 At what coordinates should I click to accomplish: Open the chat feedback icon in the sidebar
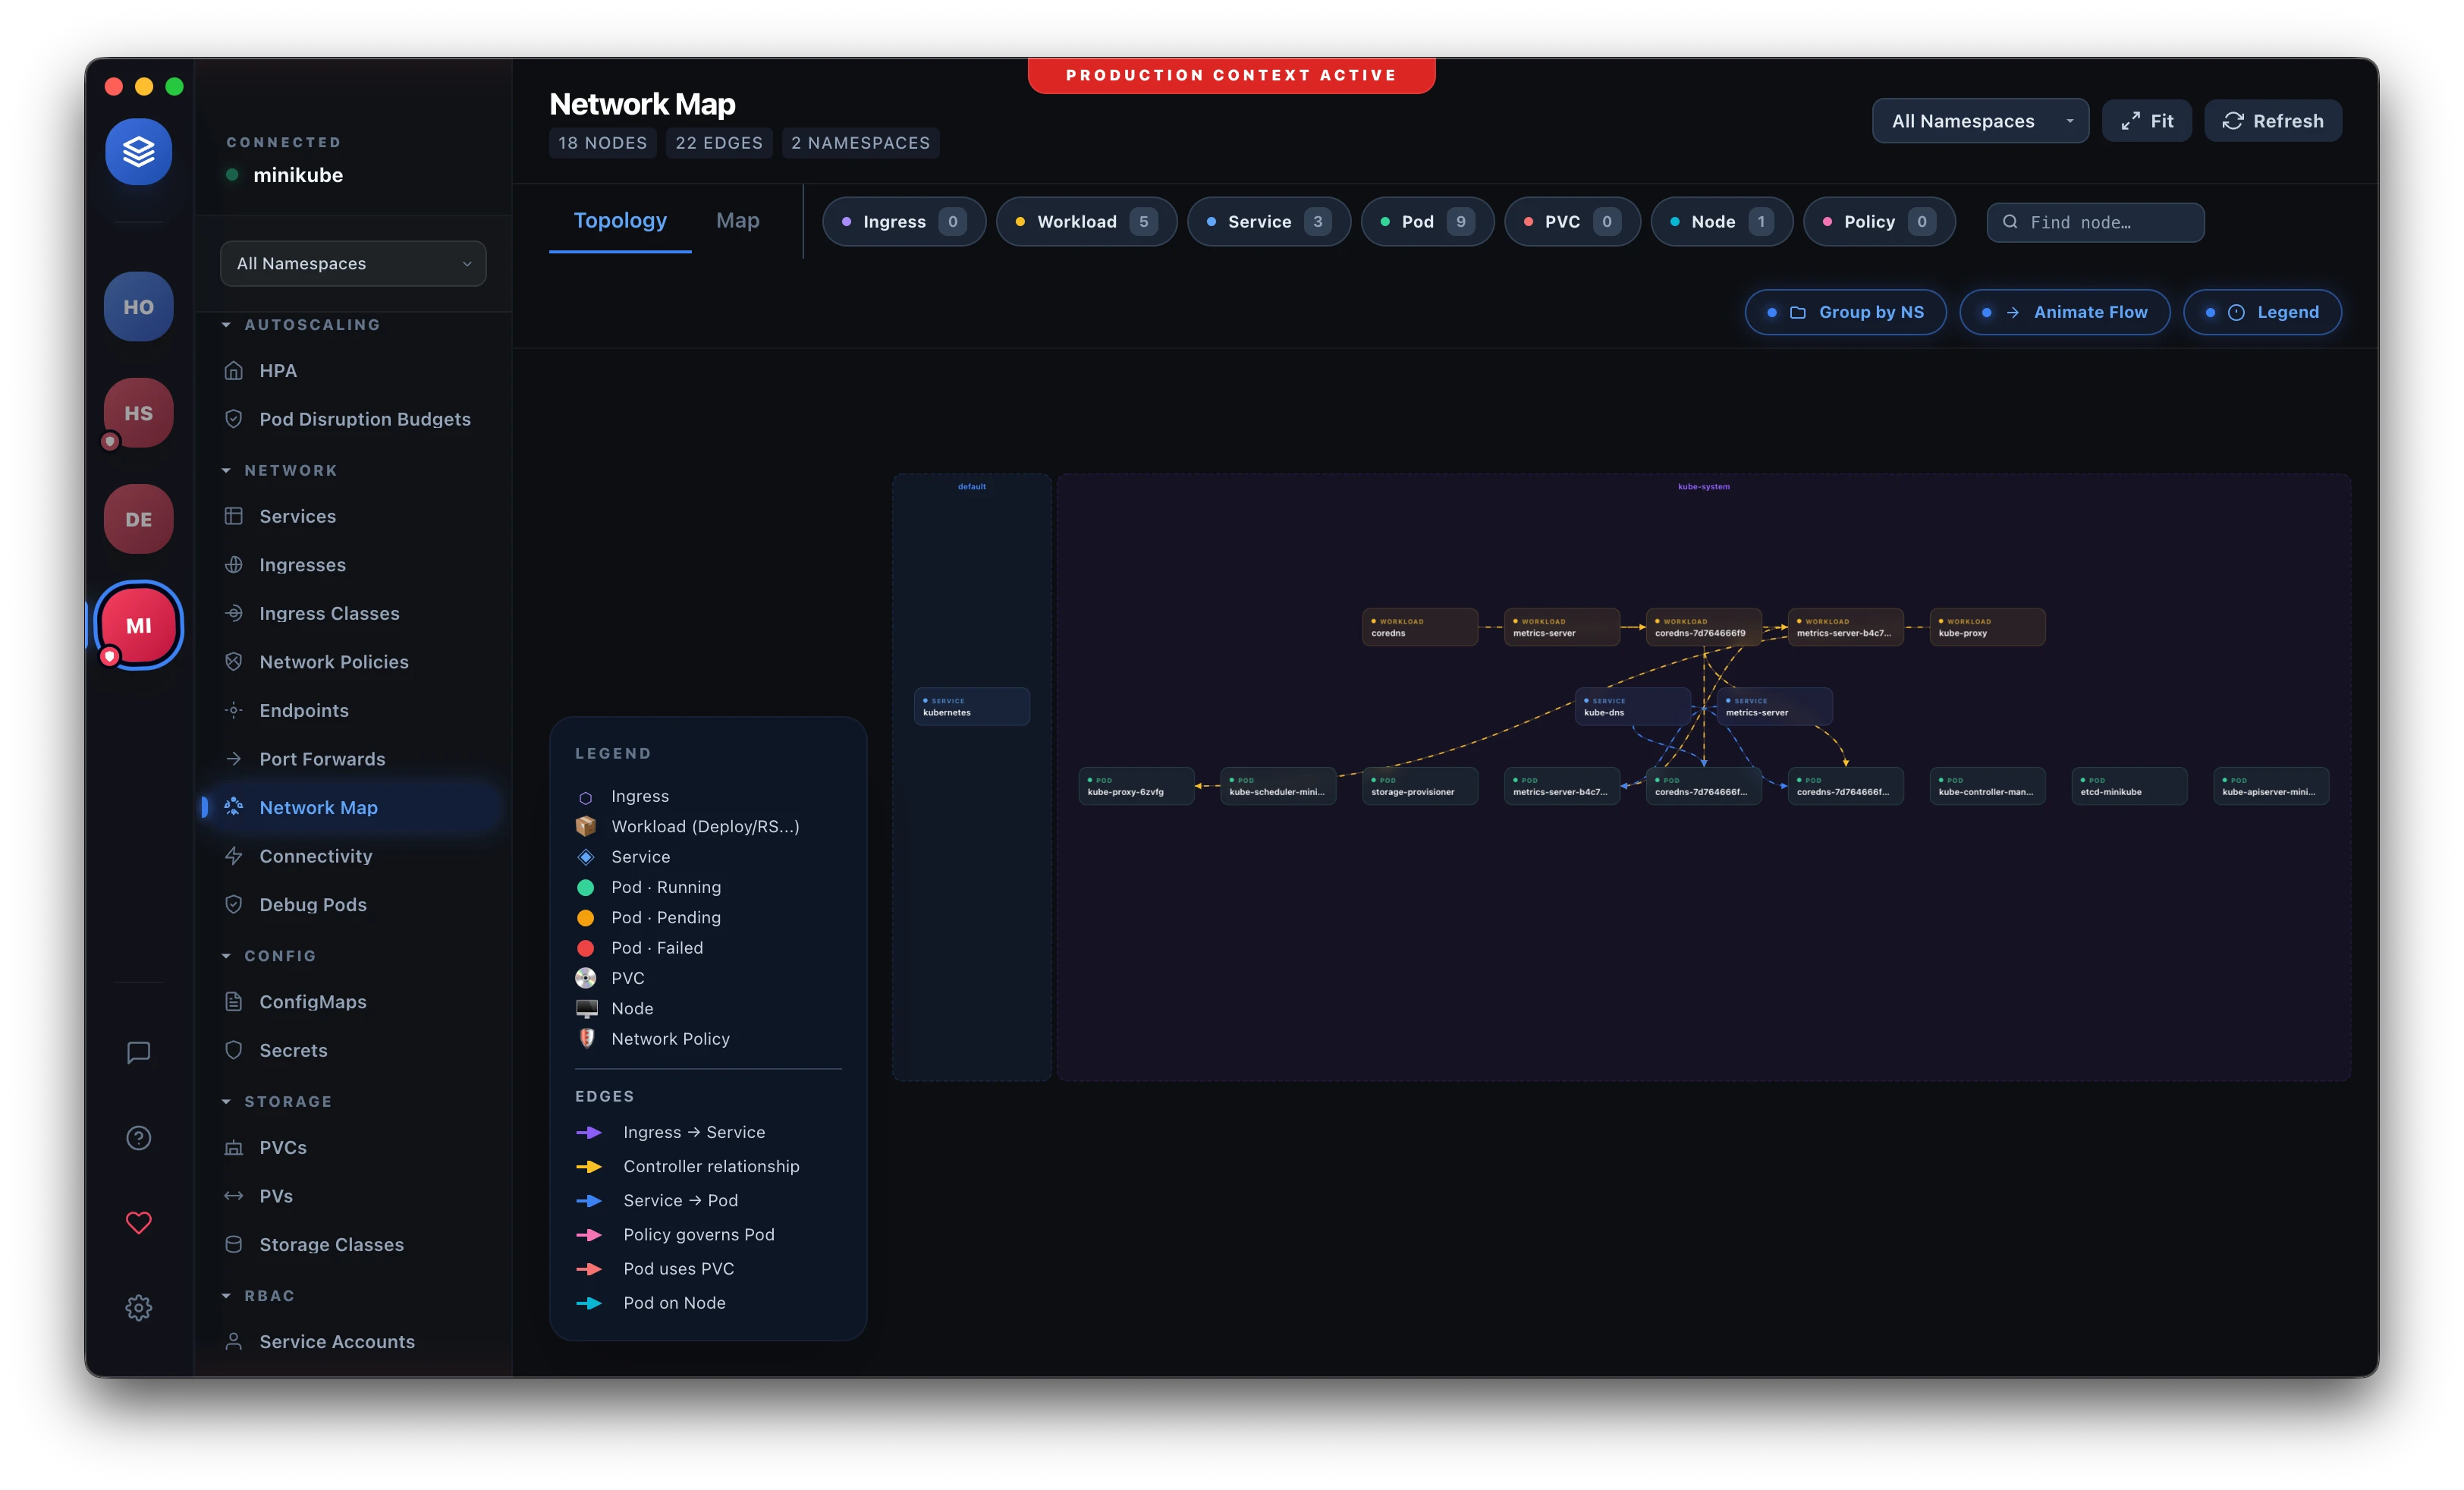138,1052
